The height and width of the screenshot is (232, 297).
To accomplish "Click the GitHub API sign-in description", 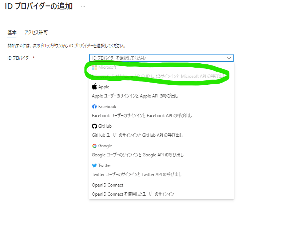I will tap(137, 135).
